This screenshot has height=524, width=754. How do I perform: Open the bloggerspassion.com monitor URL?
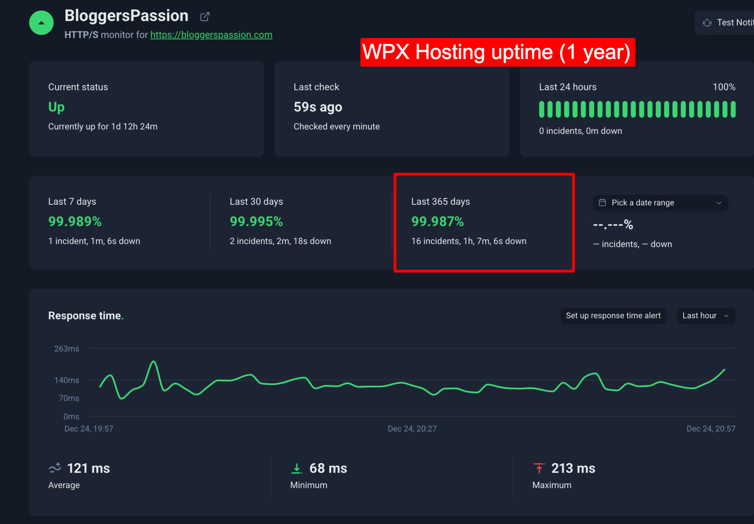[x=211, y=35]
